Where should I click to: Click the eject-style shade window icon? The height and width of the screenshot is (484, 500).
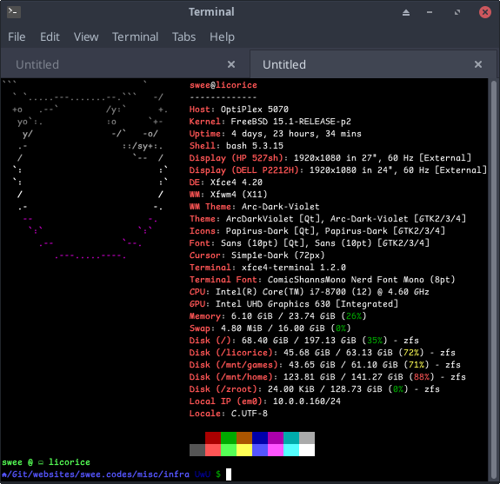(x=405, y=12)
